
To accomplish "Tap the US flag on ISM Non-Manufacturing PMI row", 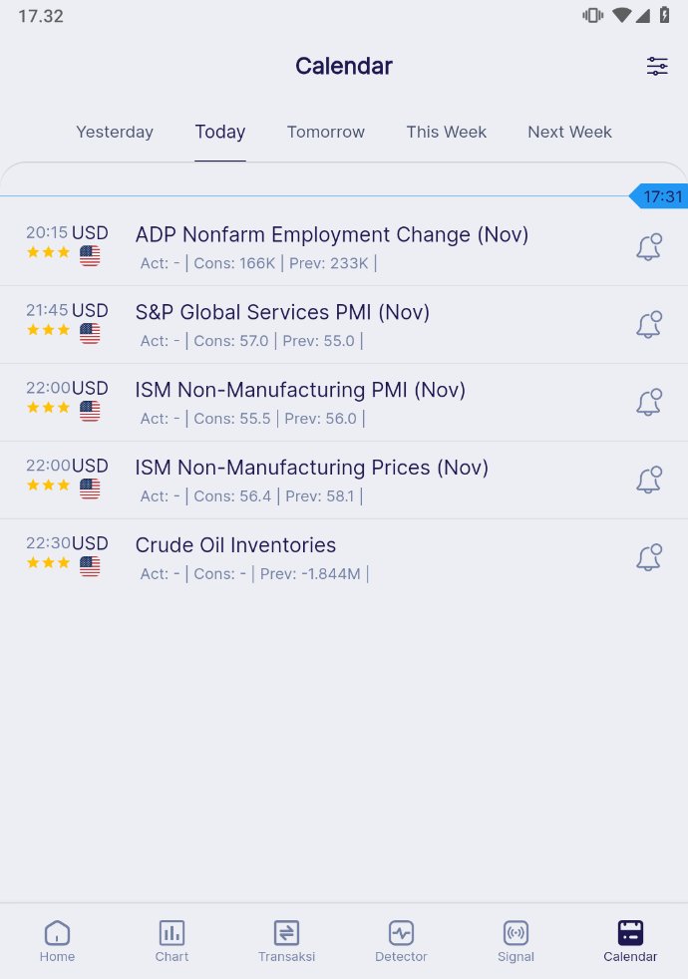I will point(90,411).
